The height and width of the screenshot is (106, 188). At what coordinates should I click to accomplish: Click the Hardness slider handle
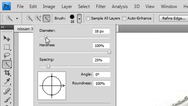109,52
